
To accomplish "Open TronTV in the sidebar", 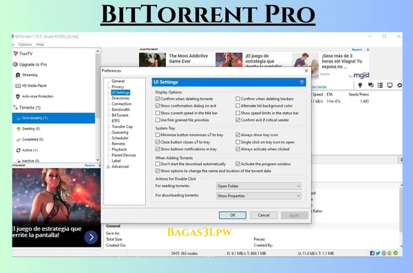I will pyautogui.click(x=23, y=54).
